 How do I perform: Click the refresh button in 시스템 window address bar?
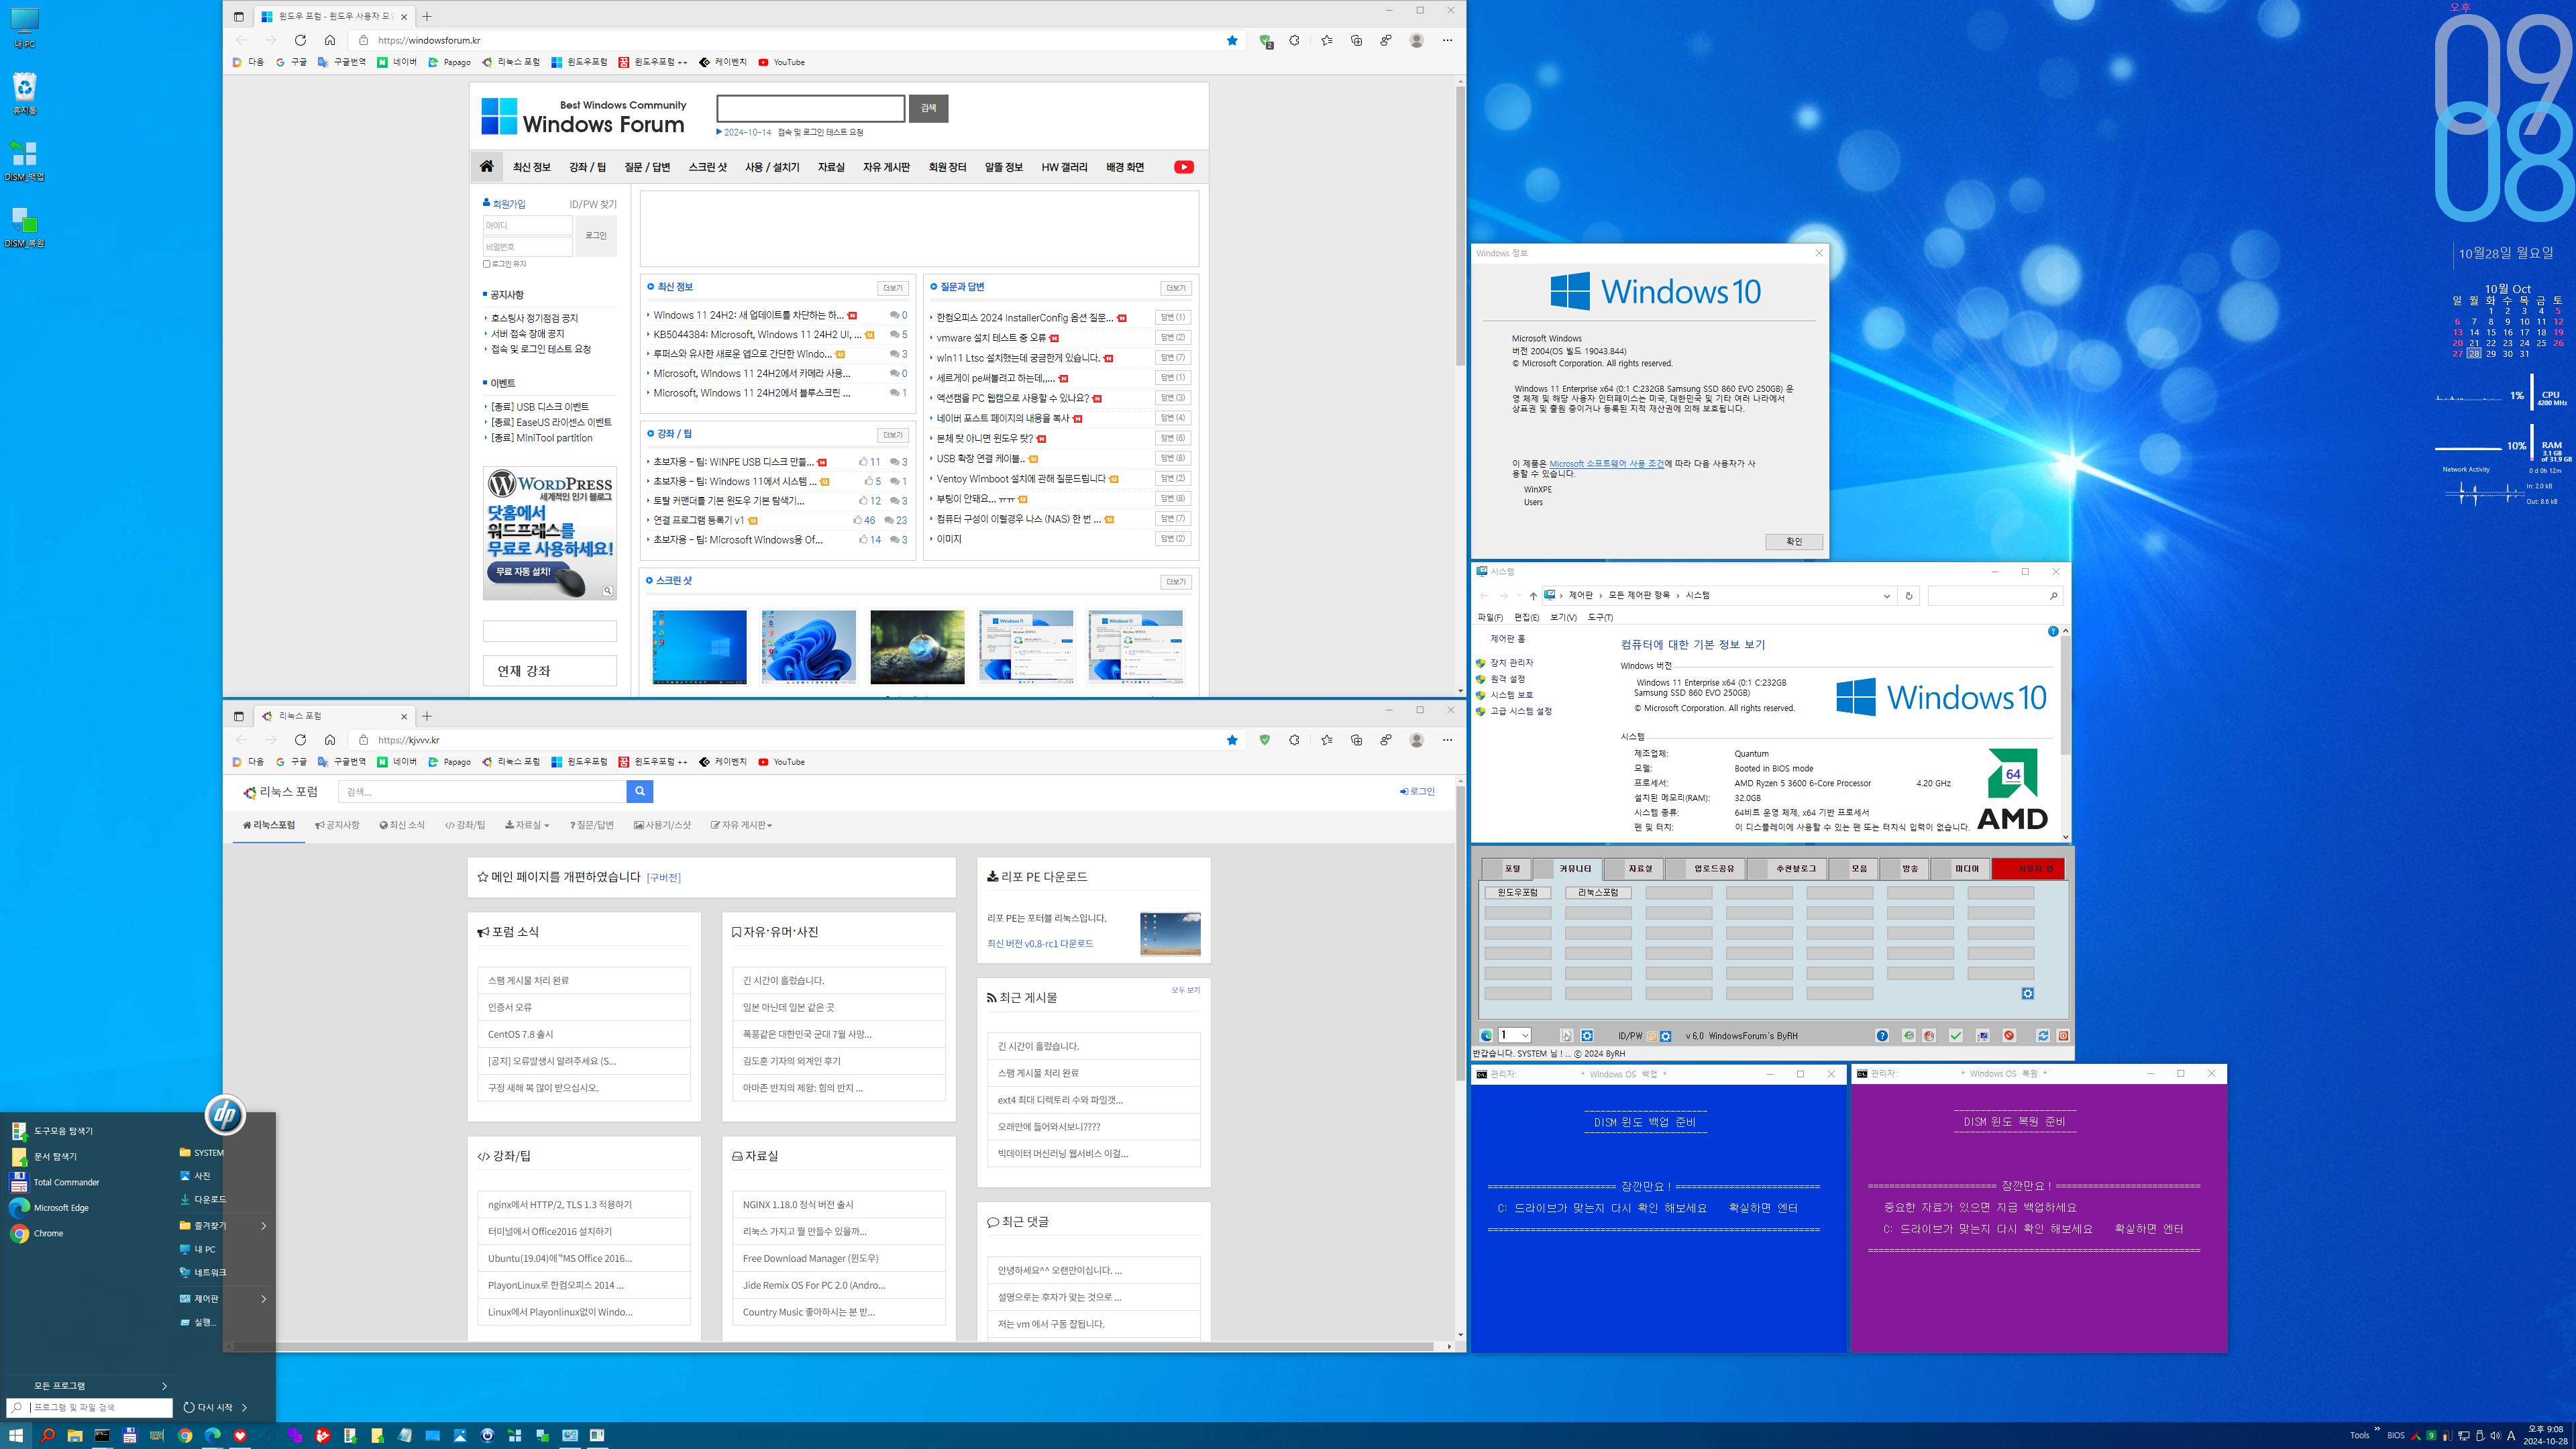[x=1909, y=596]
